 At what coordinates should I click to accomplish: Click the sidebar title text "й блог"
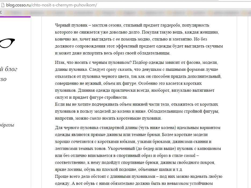(9, 69)
